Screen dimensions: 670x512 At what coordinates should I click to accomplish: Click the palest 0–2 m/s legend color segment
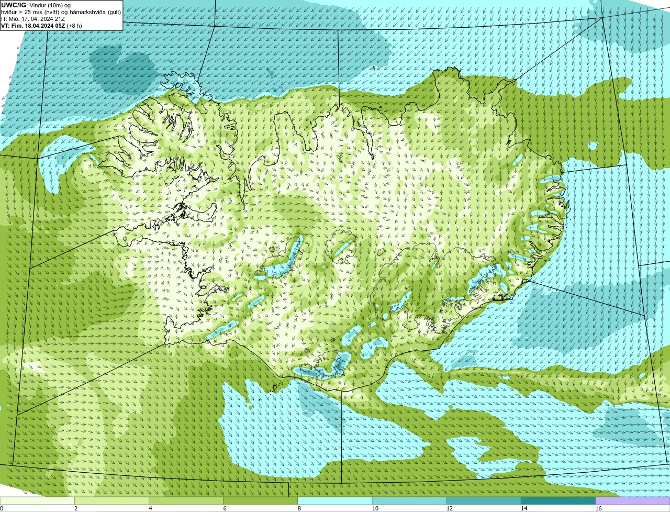(x=37, y=500)
